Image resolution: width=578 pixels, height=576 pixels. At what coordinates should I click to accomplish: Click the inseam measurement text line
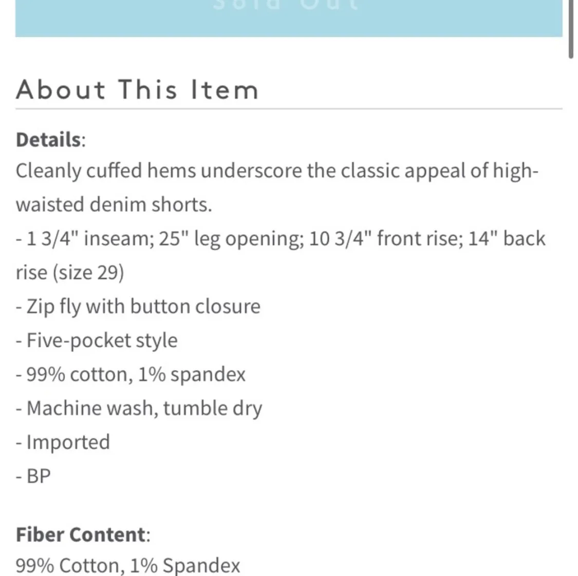pos(280,238)
